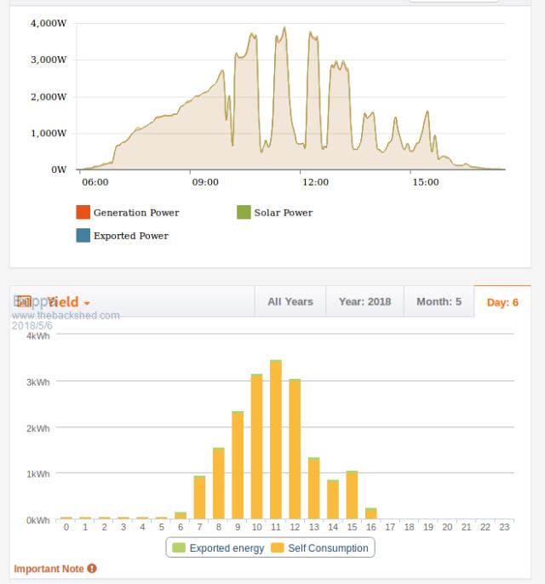Select the Year: 2018 tab
Viewport: 545px width, 584px height.
click(x=364, y=301)
